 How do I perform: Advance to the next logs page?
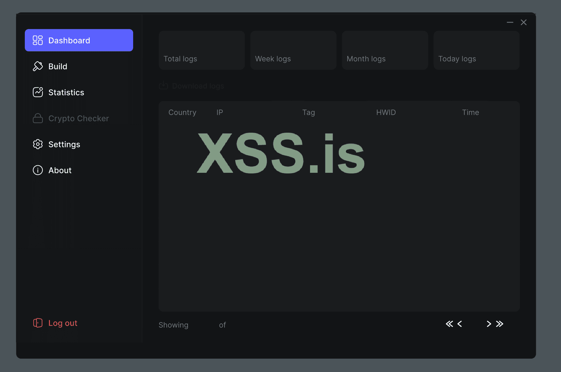pos(489,324)
